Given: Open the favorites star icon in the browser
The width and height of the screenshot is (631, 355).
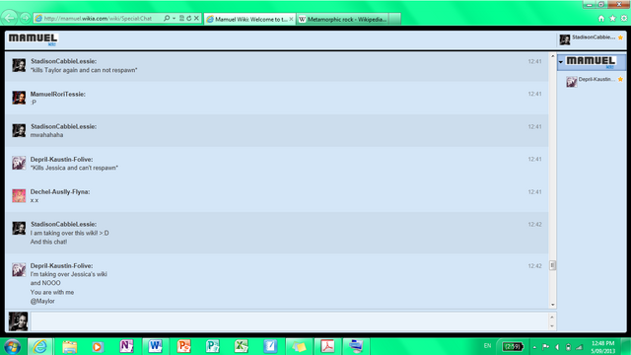Looking at the screenshot, I should (612, 19).
